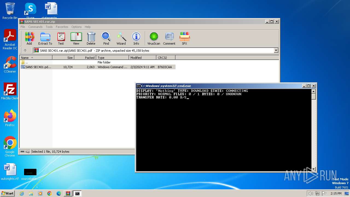Open the Tools menu
The image size is (350, 197).
(49, 27)
